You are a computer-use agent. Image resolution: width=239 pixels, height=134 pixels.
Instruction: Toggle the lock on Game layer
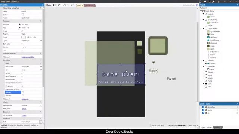point(205,110)
